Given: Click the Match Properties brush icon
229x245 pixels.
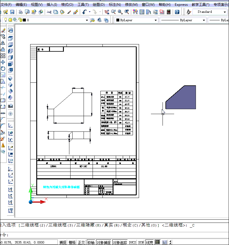Looking at the screenshot, I should (69, 12).
